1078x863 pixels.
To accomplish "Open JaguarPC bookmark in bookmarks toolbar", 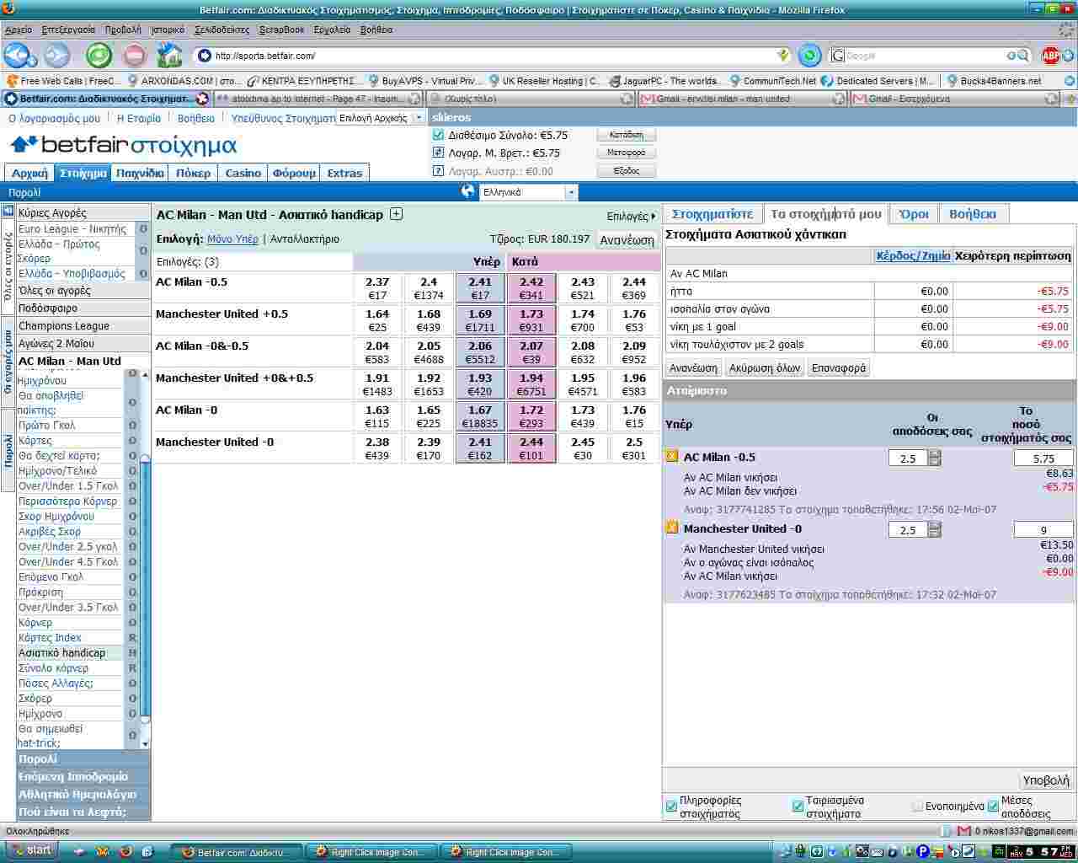I will coord(665,81).
